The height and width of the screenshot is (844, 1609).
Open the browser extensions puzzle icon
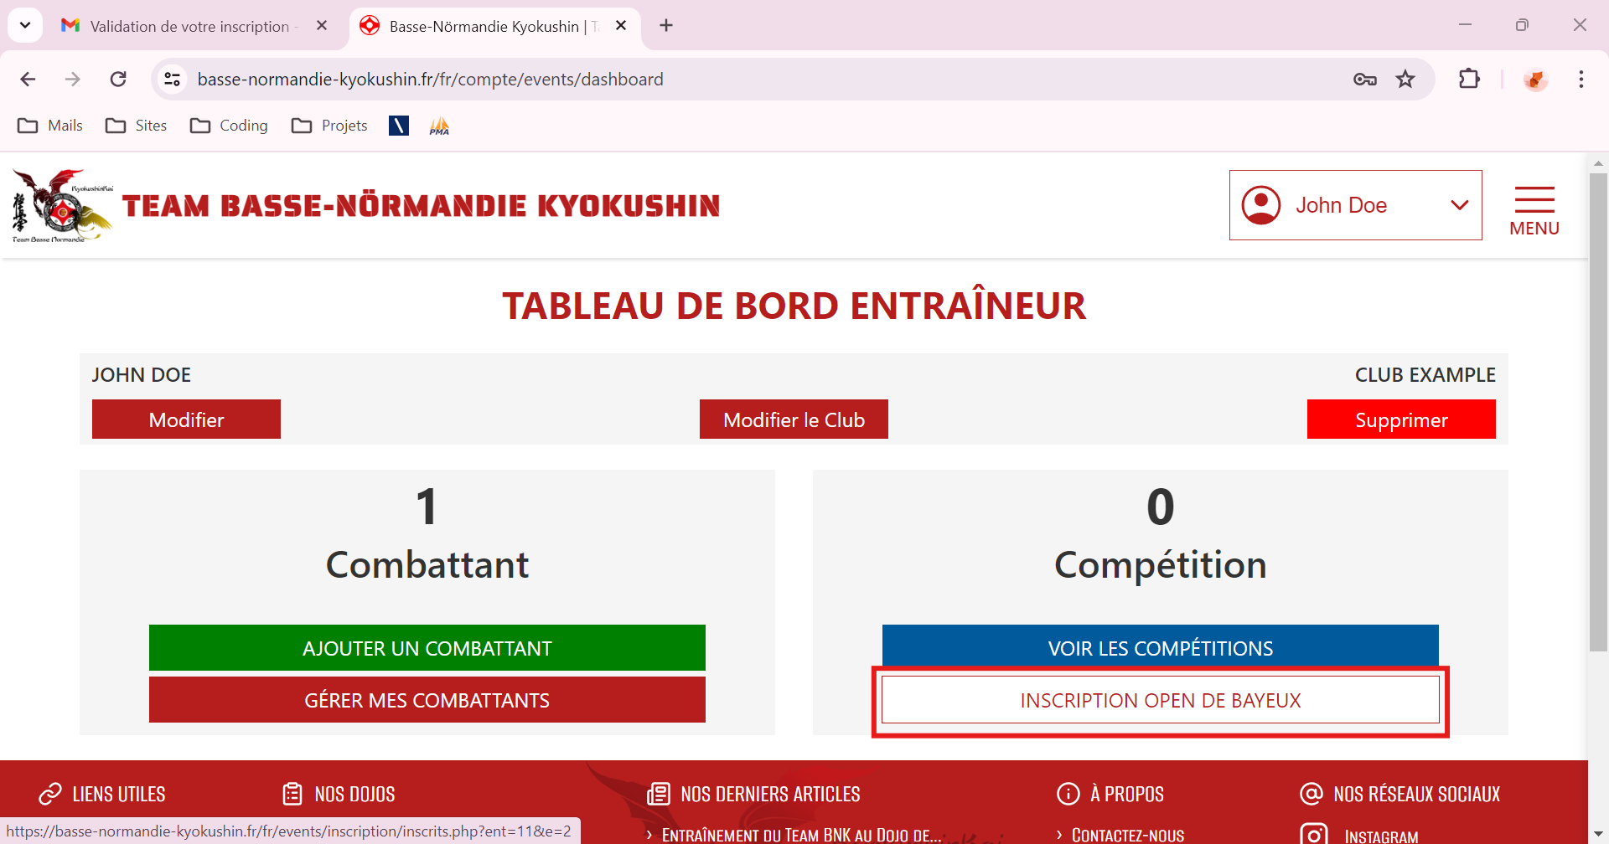[1469, 79]
